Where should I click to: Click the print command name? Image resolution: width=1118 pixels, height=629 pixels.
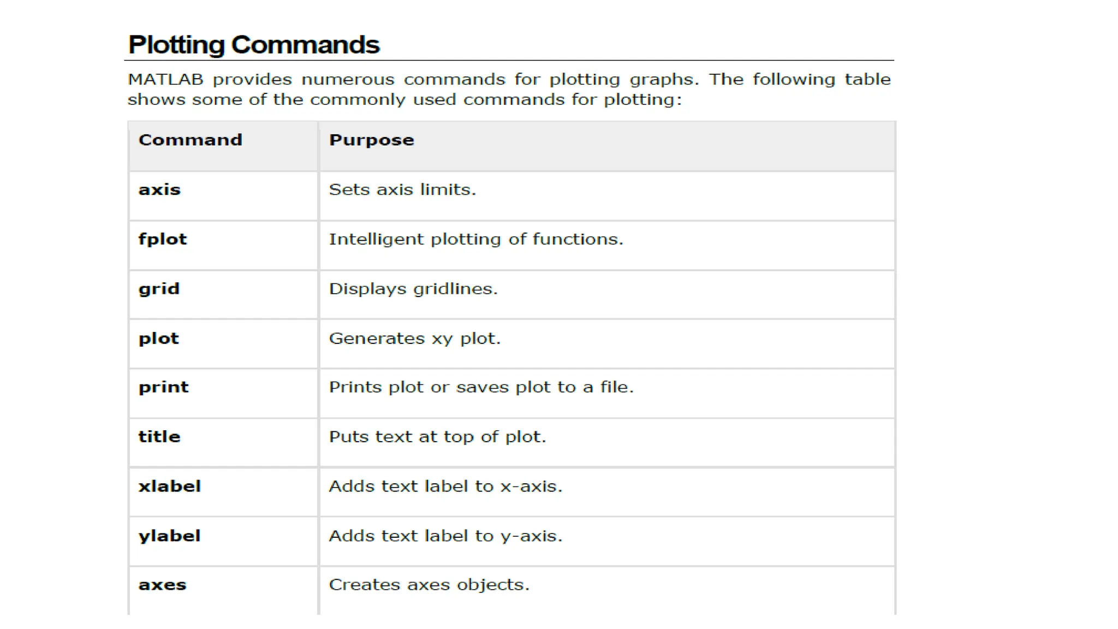pos(164,387)
